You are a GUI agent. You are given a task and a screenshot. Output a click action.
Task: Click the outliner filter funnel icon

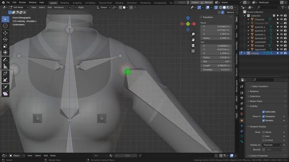[x=283, y=7]
